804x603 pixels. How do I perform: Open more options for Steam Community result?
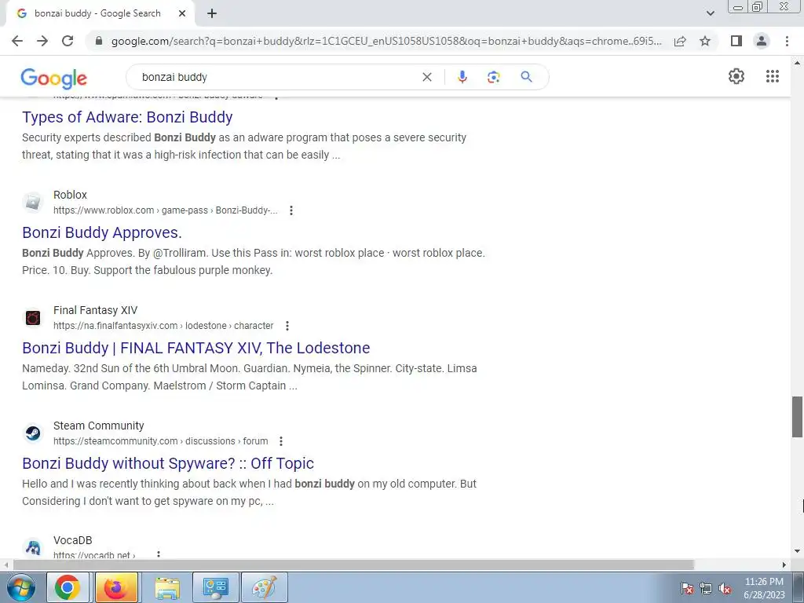coord(280,441)
